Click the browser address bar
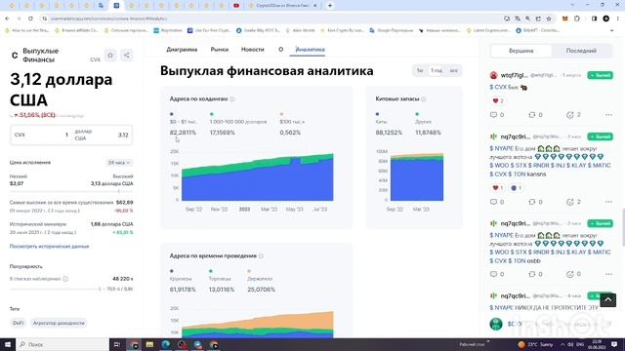 [x=271, y=19]
